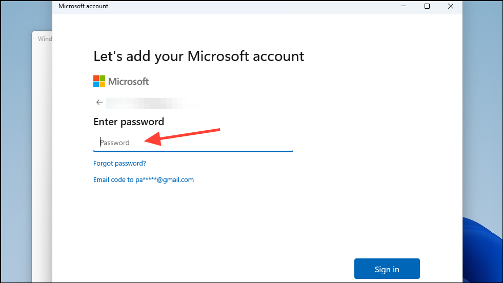Click the Microsoft account title bar text
The image size is (503, 283).
coord(83,6)
